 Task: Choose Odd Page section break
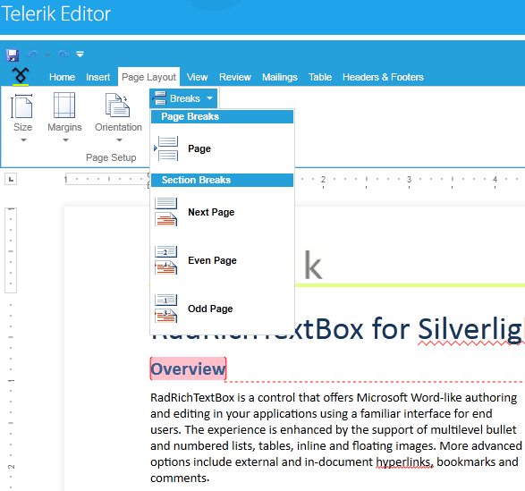pyautogui.click(x=222, y=309)
